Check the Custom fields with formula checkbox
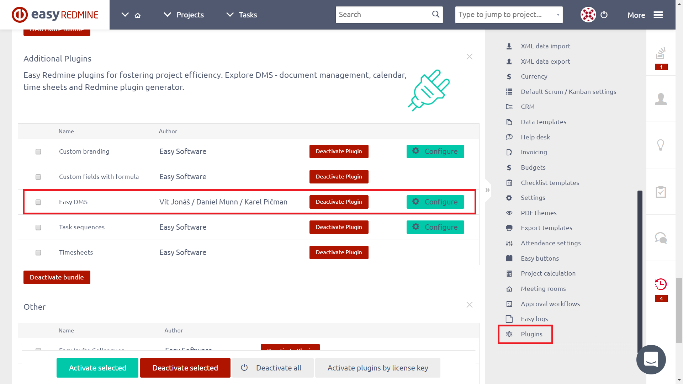683x384 pixels. click(x=38, y=177)
